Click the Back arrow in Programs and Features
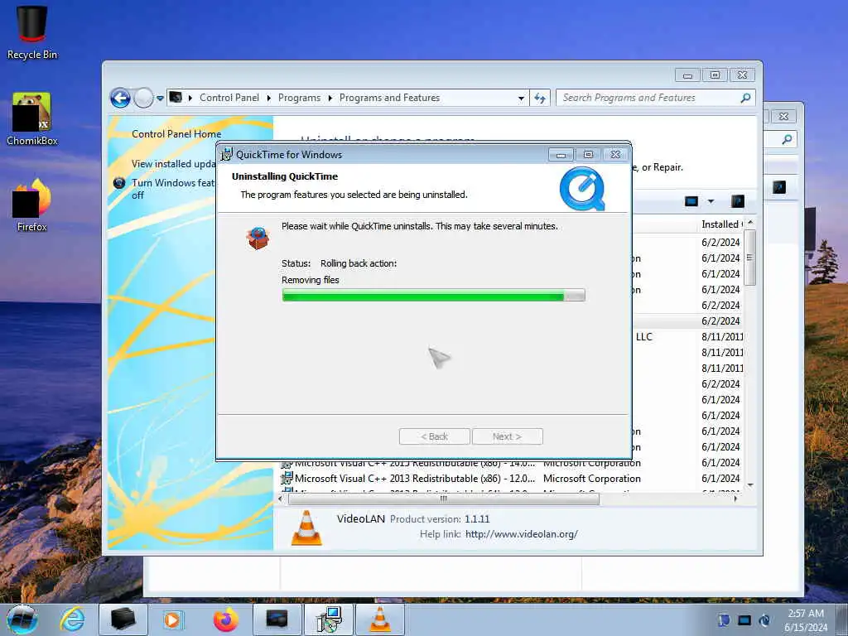 tap(120, 98)
